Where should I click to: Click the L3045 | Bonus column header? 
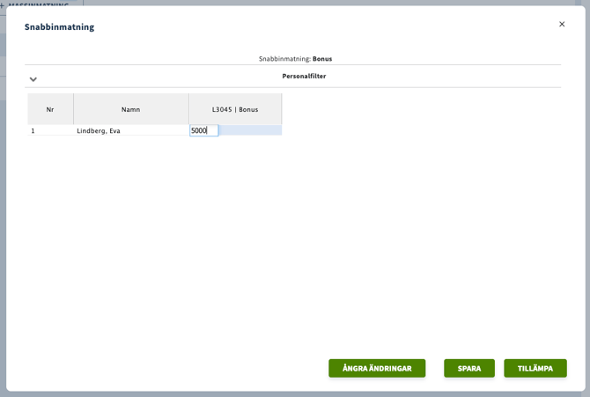point(235,109)
